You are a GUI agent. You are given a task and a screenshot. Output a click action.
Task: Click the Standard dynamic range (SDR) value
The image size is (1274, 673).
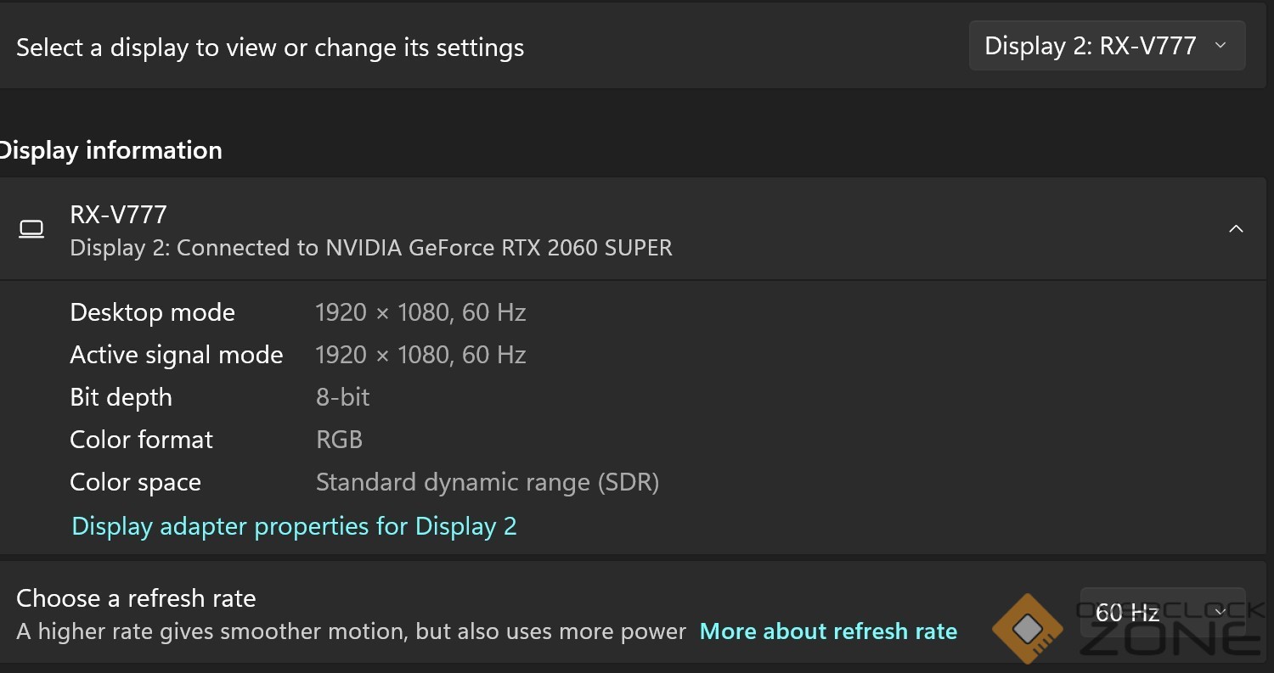pyautogui.click(x=488, y=482)
